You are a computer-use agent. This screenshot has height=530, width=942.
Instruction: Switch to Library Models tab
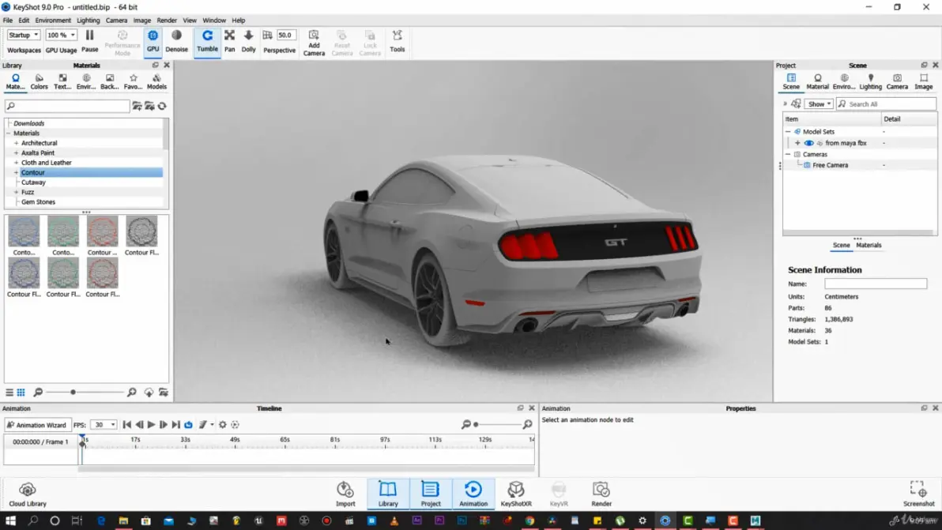click(156, 81)
